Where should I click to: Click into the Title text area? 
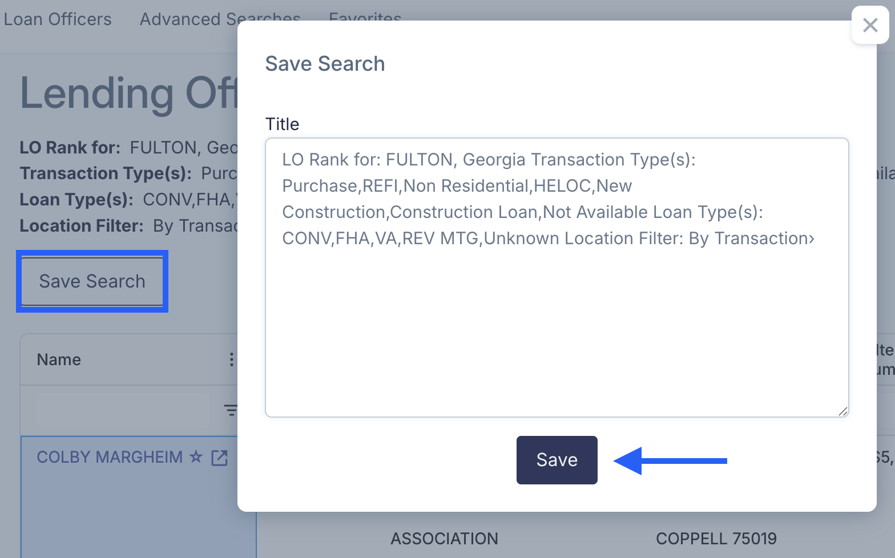557,277
